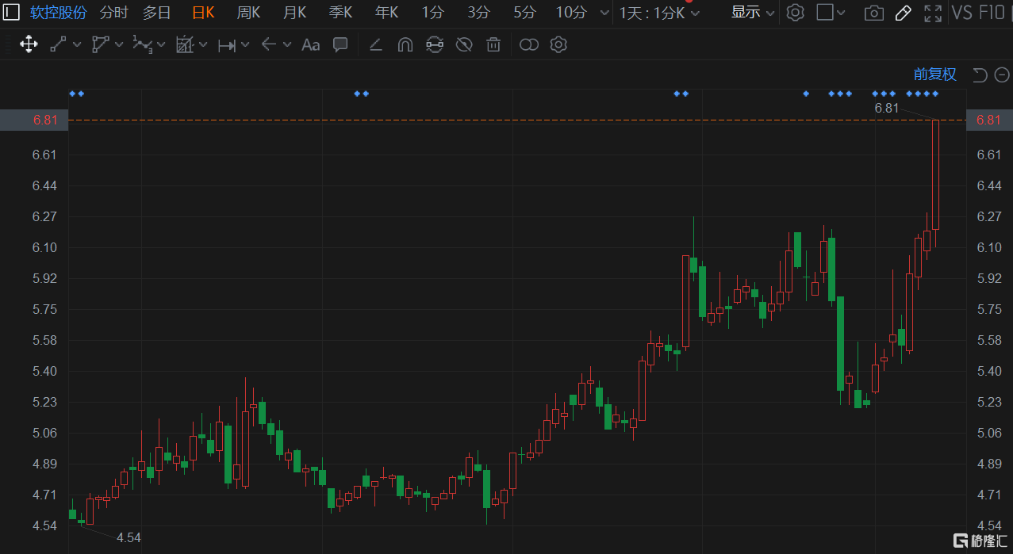Toggle the magnet snap tool
This screenshot has width=1013, height=554.
click(x=405, y=45)
